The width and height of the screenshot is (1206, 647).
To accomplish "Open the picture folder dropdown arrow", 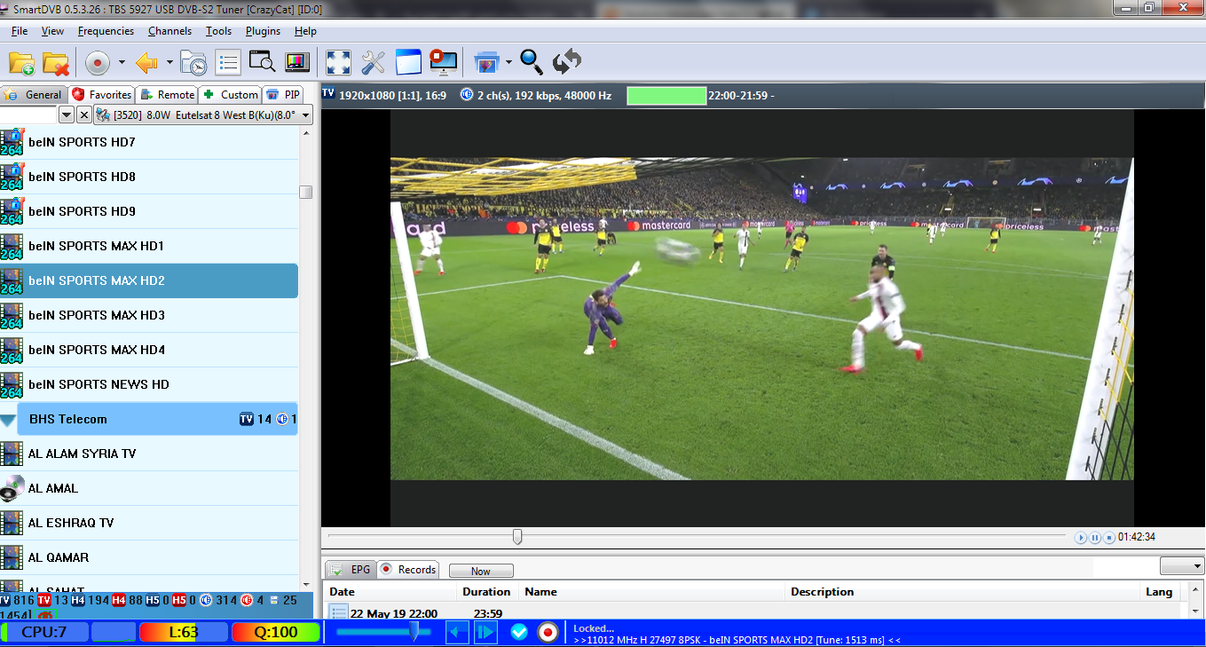I will [x=508, y=63].
